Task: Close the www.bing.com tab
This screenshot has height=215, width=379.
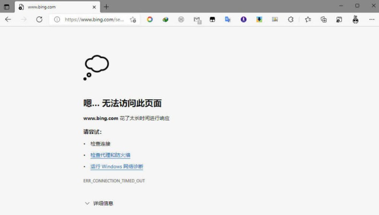Action: 94,7
